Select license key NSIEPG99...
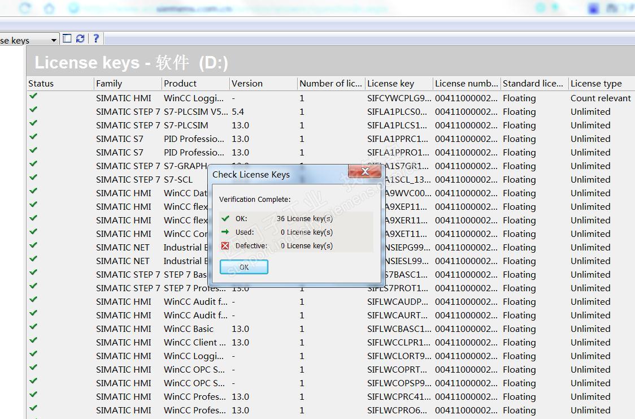Screen dimensions: 635x419 tap(407, 248)
